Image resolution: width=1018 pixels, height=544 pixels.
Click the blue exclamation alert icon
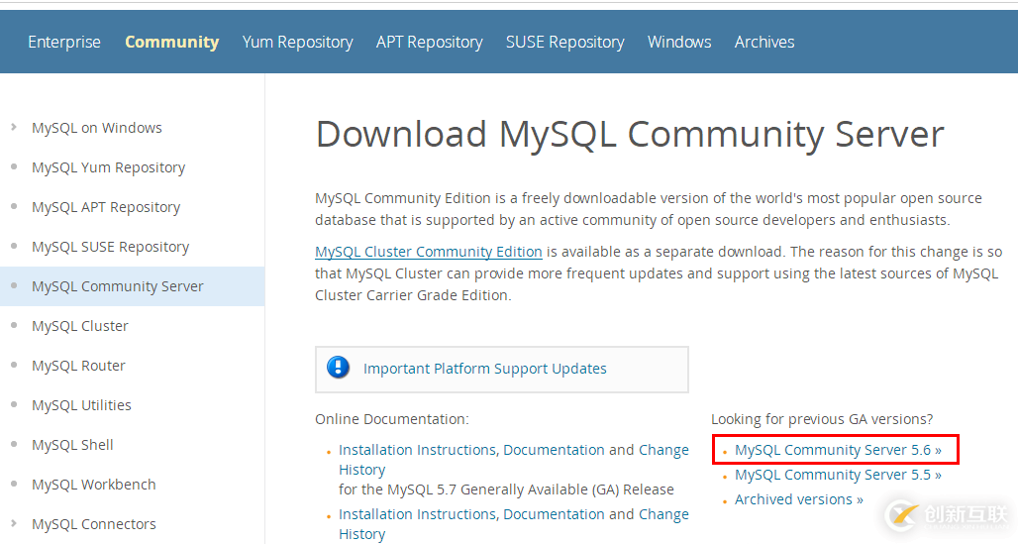click(x=339, y=368)
